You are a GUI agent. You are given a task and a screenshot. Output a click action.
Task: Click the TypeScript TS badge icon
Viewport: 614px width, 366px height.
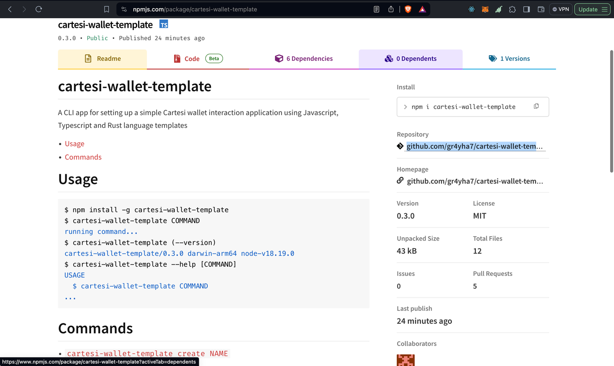click(164, 24)
